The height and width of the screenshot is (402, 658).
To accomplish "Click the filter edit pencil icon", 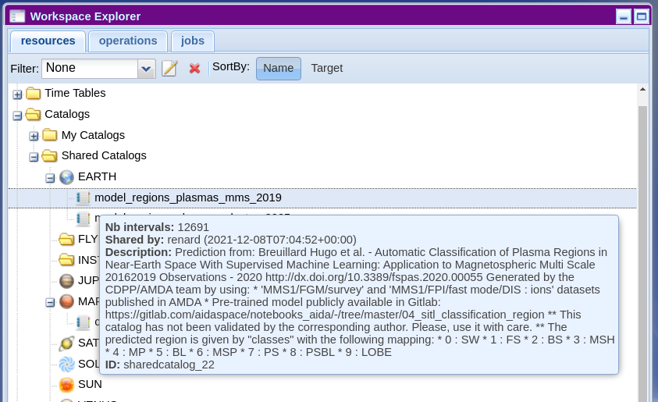I will coord(169,69).
